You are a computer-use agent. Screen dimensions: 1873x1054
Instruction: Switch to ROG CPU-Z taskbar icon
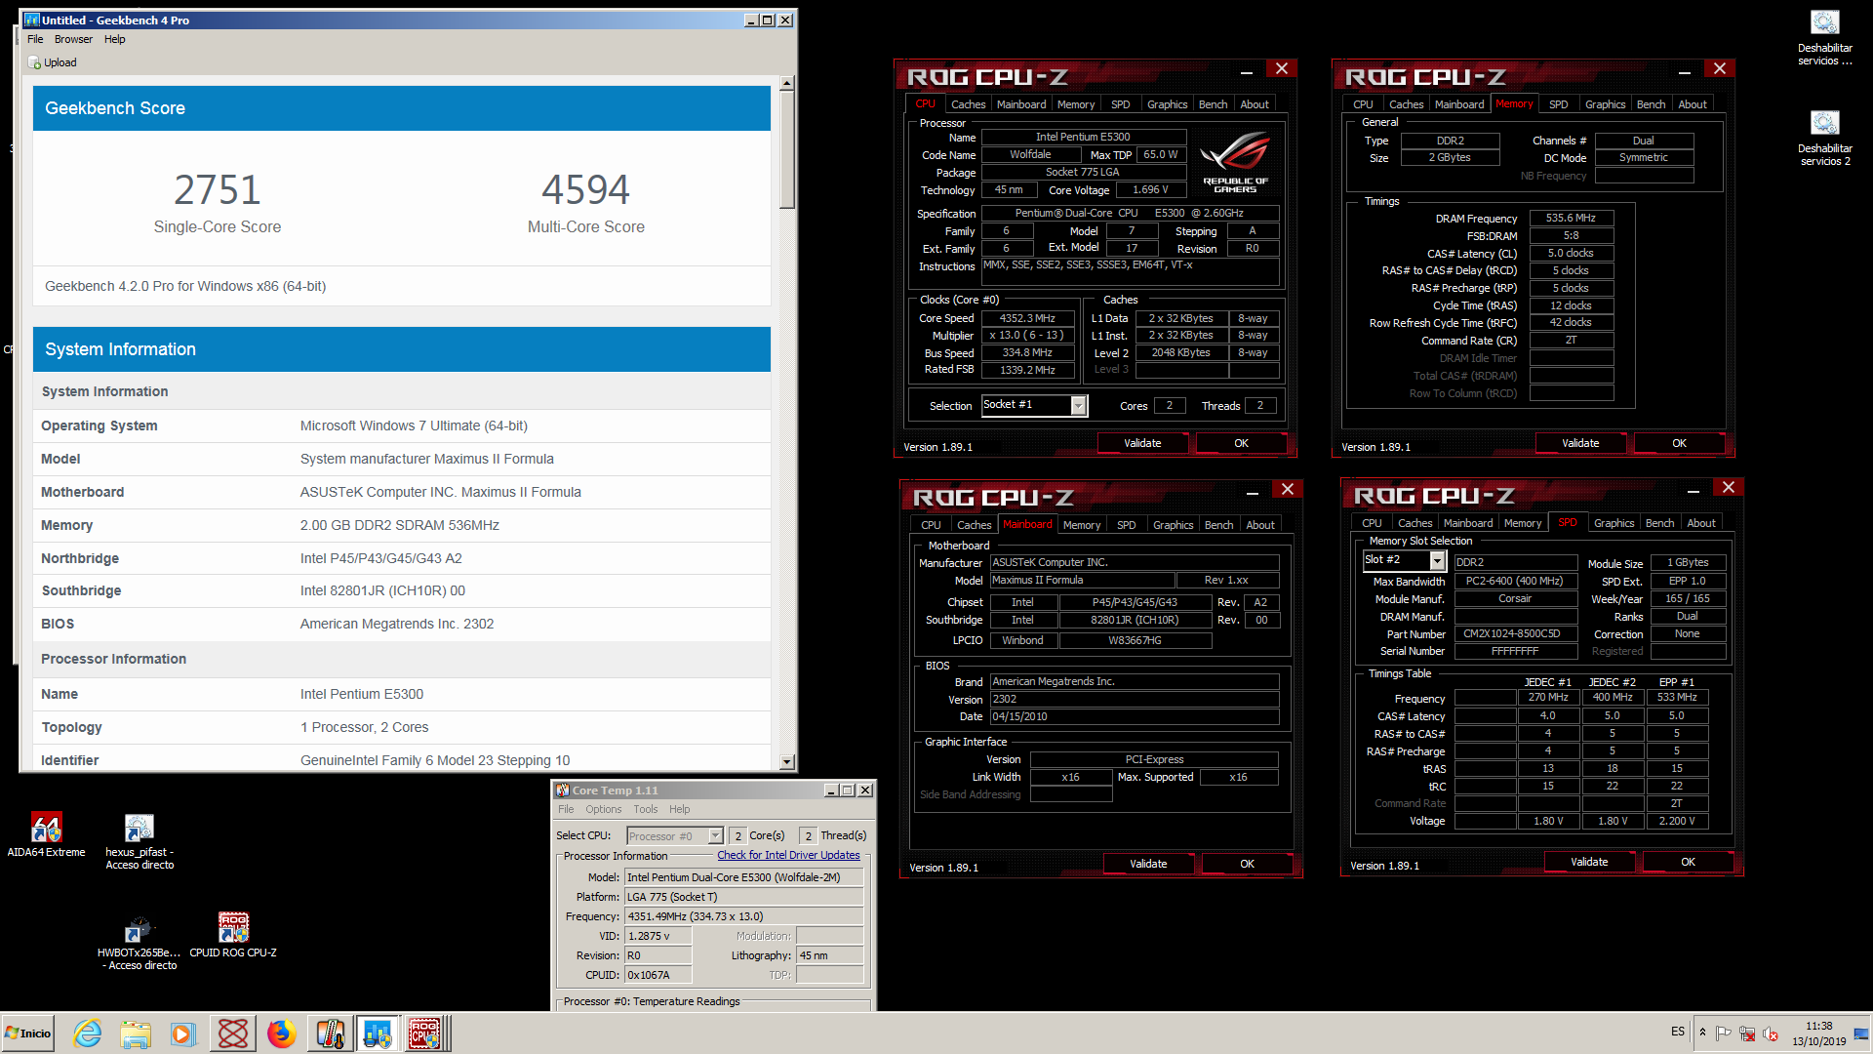point(425,1034)
